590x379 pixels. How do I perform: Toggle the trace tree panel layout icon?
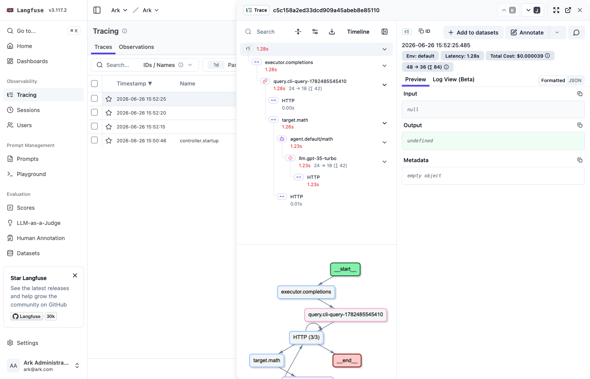pos(384,32)
